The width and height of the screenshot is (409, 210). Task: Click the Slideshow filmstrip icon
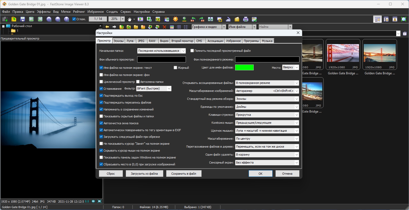(140, 19)
